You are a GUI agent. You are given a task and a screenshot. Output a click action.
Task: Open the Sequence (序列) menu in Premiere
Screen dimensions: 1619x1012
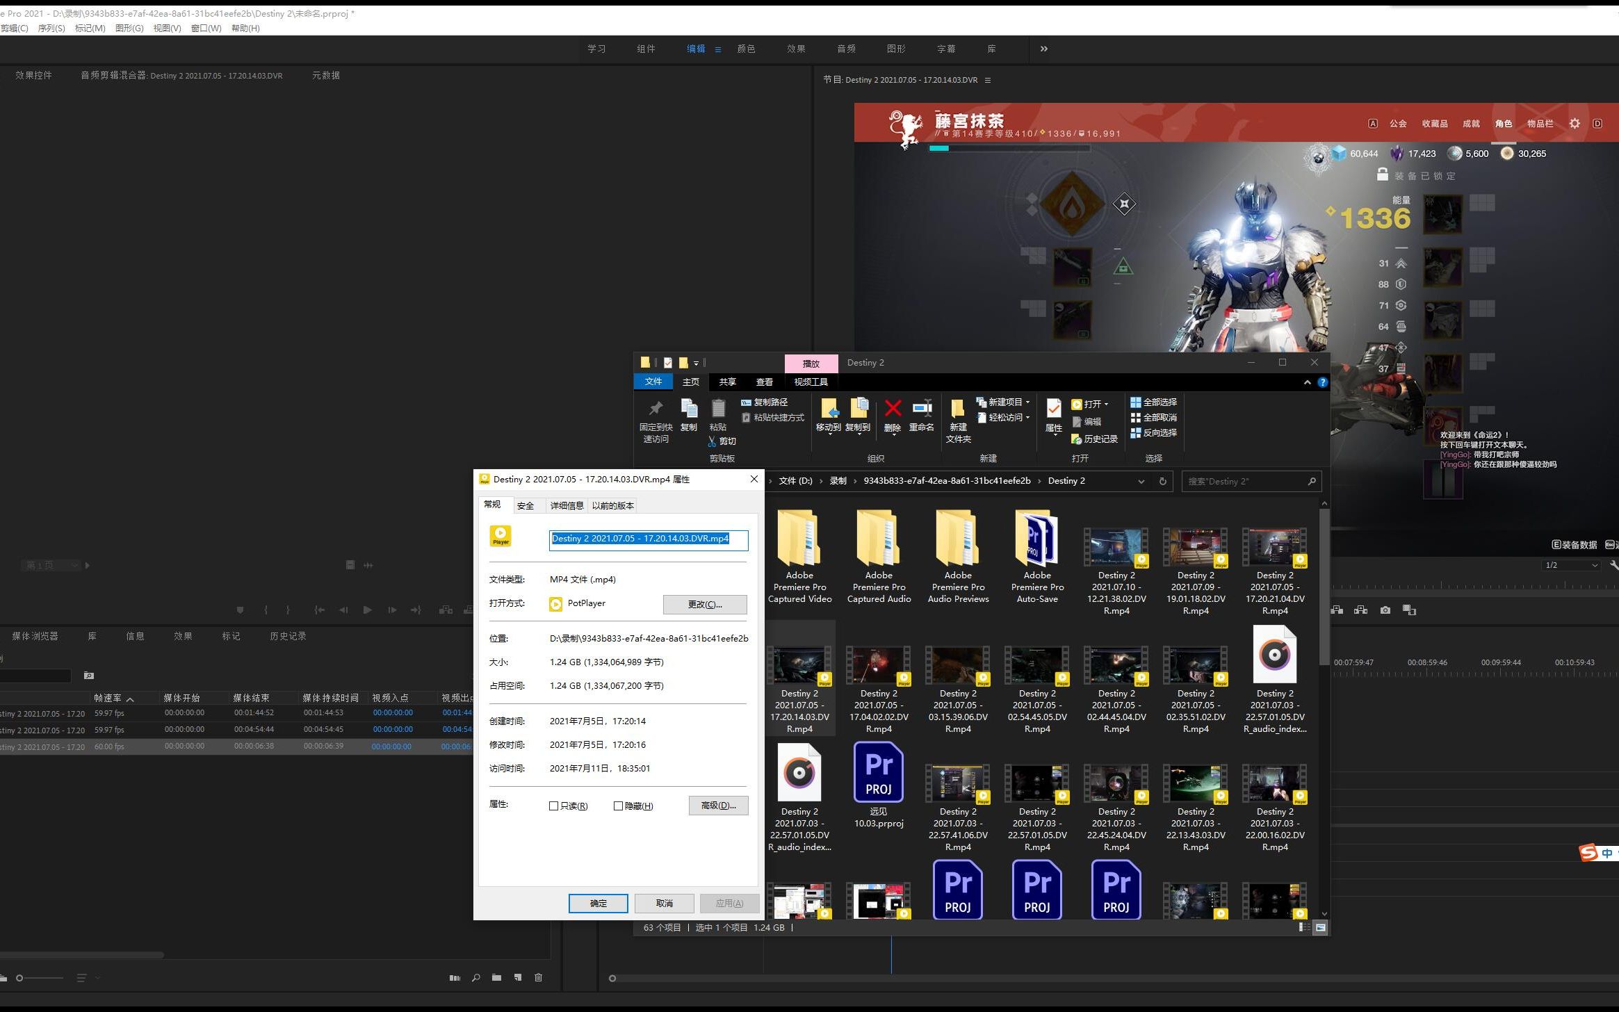tap(51, 28)
